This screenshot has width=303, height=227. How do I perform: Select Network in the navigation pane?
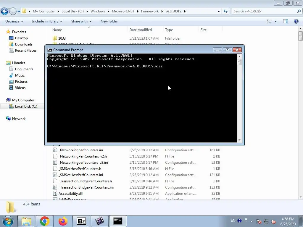pos(19,119)
